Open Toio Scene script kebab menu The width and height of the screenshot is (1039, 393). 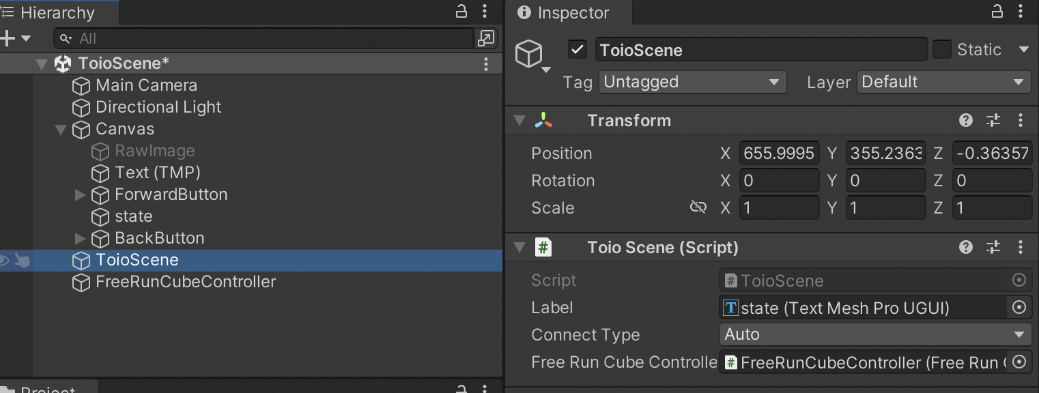tap(1021, 247)
